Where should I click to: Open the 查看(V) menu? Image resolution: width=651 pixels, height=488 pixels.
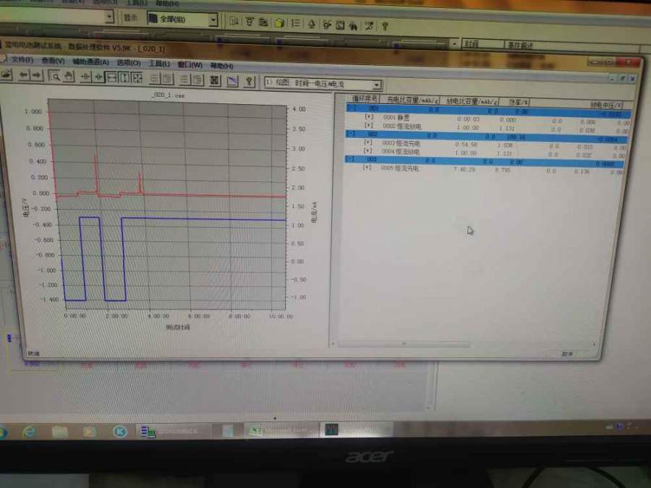point(53,61)
